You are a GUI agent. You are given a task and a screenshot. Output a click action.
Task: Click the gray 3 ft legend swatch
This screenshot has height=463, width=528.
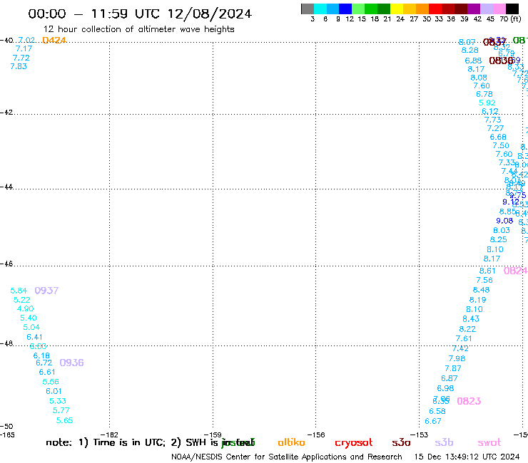click(x=308, y=9)
